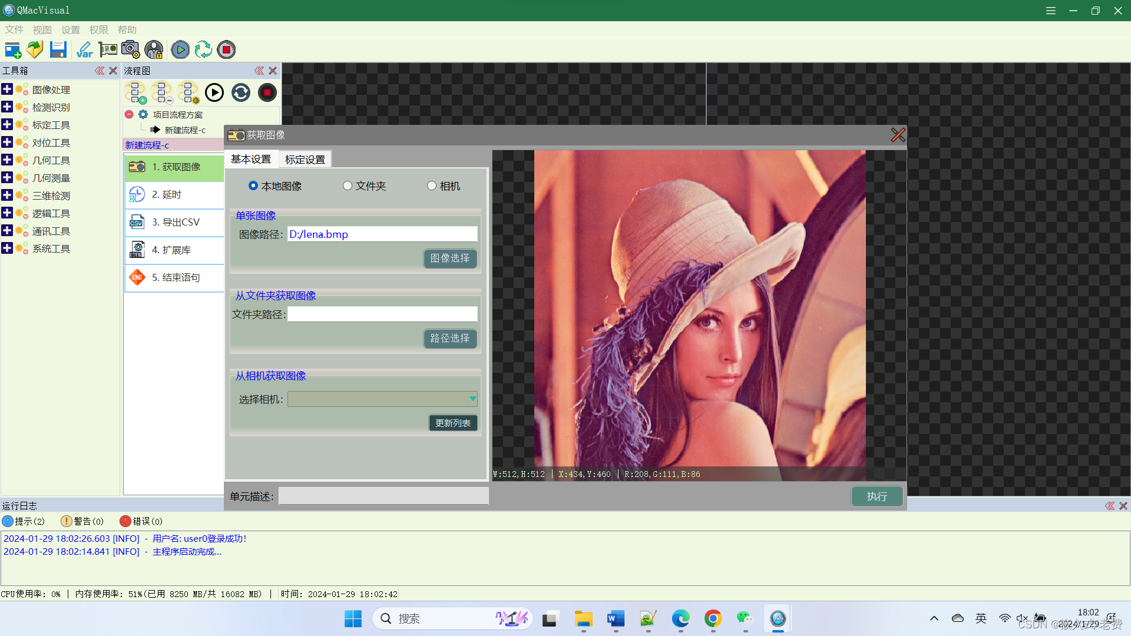The width and height of the screenshot is (1131, 636).
Task: Click the 路径选择 button
Action: coord(450,339)
